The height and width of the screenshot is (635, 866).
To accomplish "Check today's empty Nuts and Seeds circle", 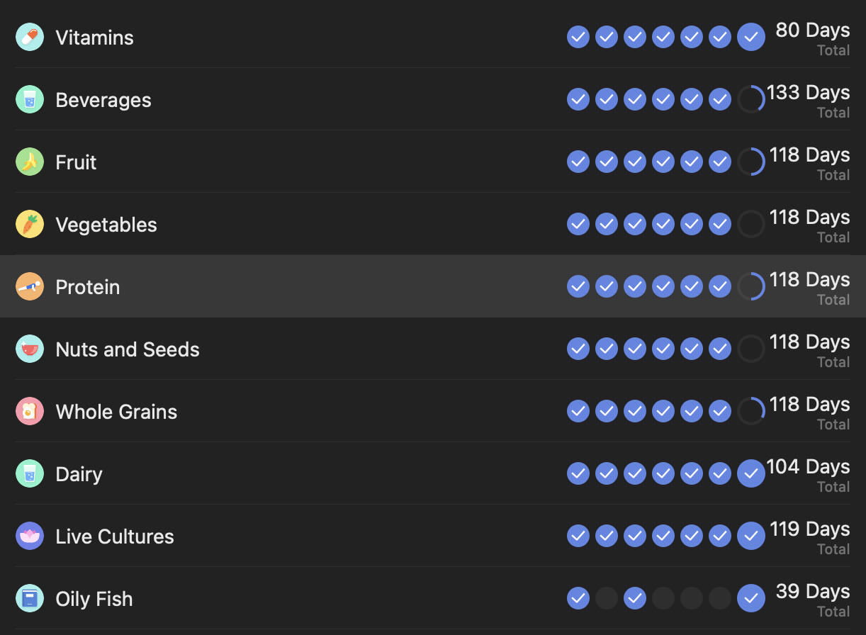I will click(750, 349).
